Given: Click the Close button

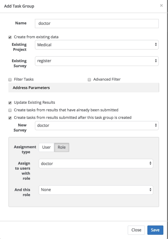Looking at the screenshot, I should 136,230.
